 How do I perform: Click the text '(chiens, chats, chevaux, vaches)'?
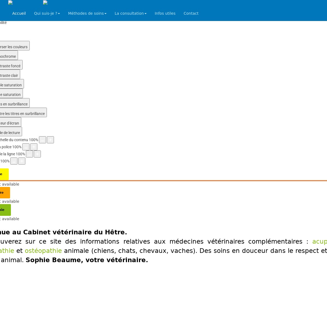point(144,251)
